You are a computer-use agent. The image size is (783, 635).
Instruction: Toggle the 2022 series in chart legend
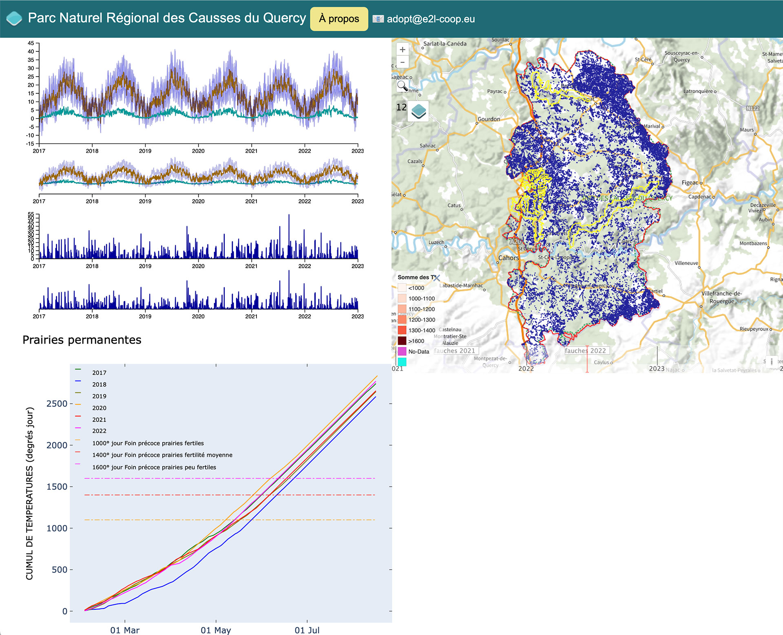(99, 431)
